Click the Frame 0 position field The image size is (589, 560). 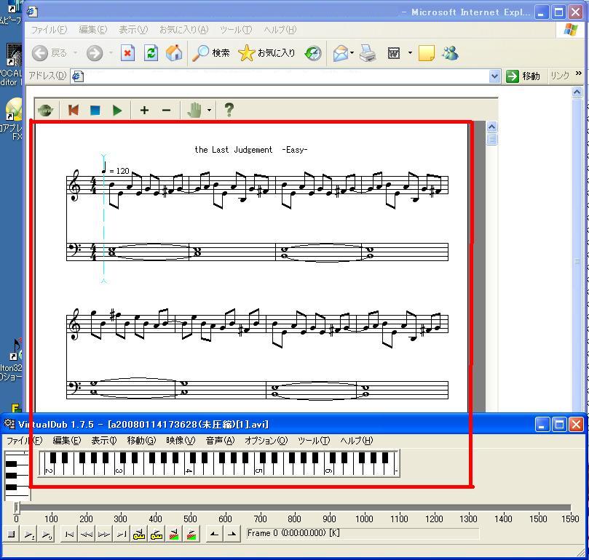coord(362,534)
